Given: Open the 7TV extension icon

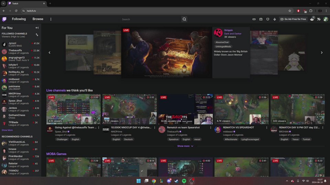Looking at the screenshot, I should 319,19.
